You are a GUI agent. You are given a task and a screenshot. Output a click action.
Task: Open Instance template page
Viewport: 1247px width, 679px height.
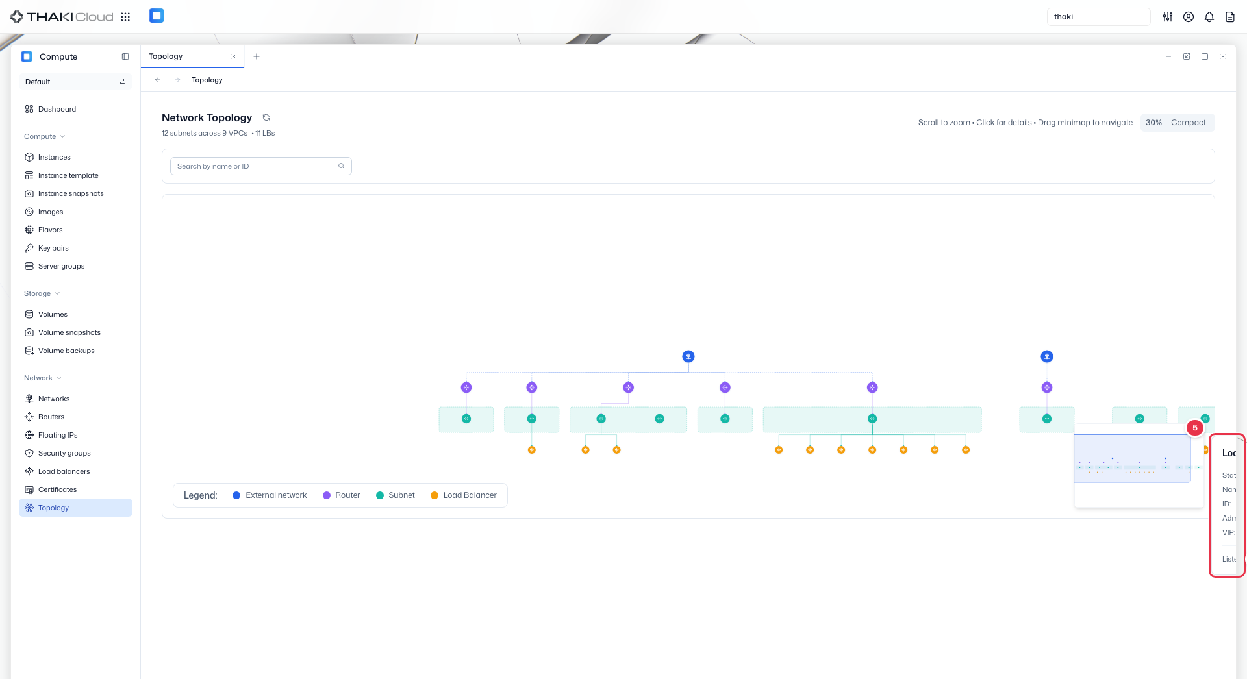[x=75, y=175]
